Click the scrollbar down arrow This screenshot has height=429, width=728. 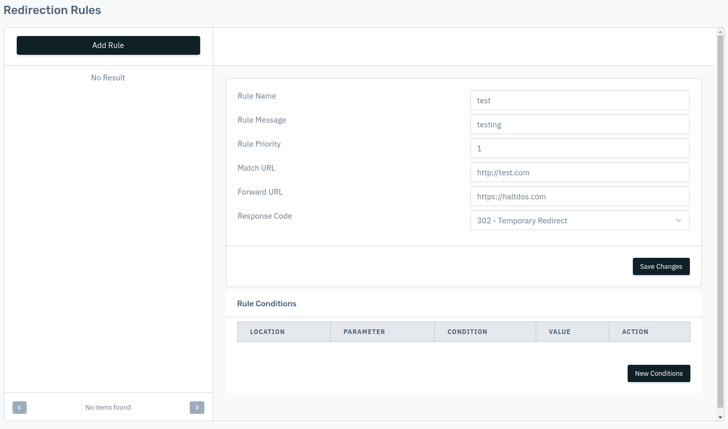click(x=721, y=416)
